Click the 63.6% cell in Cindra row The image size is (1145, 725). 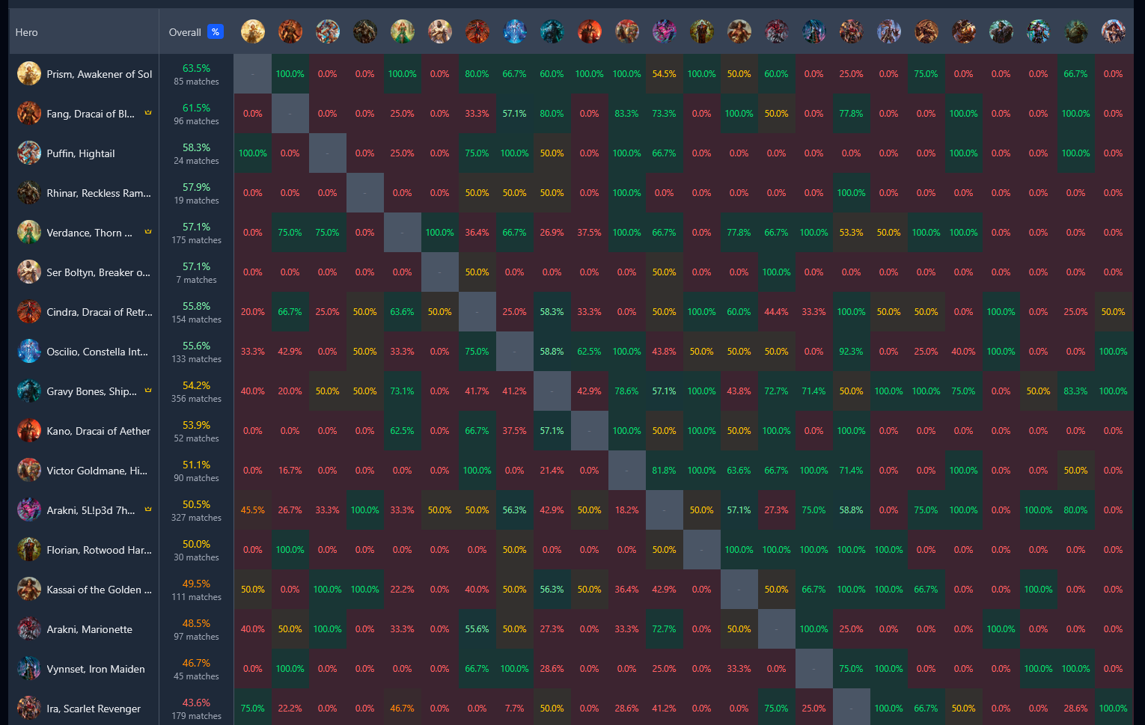pos(403,312)
